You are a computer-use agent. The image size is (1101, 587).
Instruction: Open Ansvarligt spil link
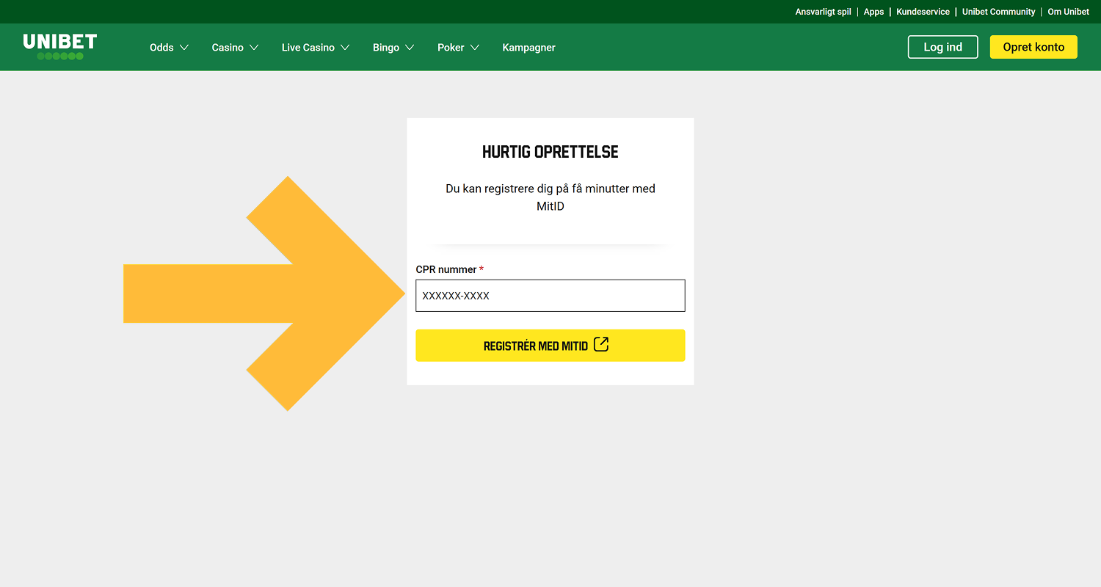[x=823, y=12]
